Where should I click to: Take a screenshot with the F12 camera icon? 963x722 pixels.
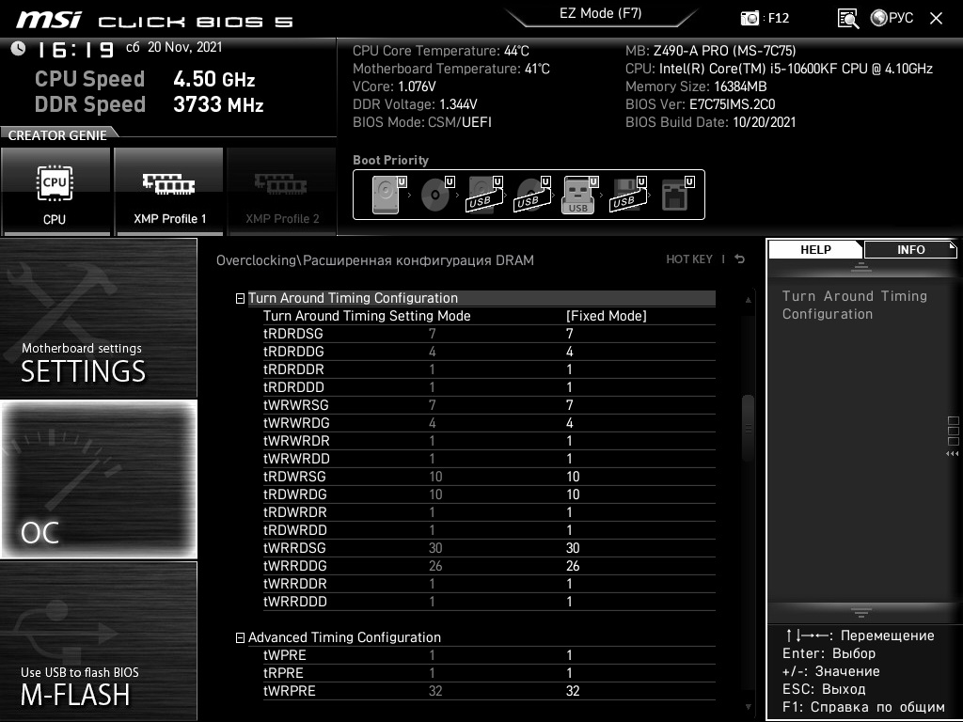click(750, 19)
